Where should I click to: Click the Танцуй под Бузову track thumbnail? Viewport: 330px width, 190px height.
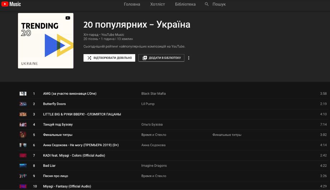point(23,124)
